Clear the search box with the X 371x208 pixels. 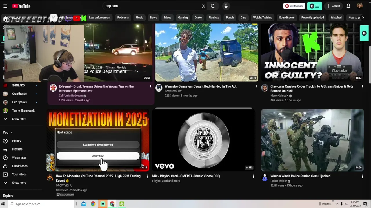(x=203, y=6)
